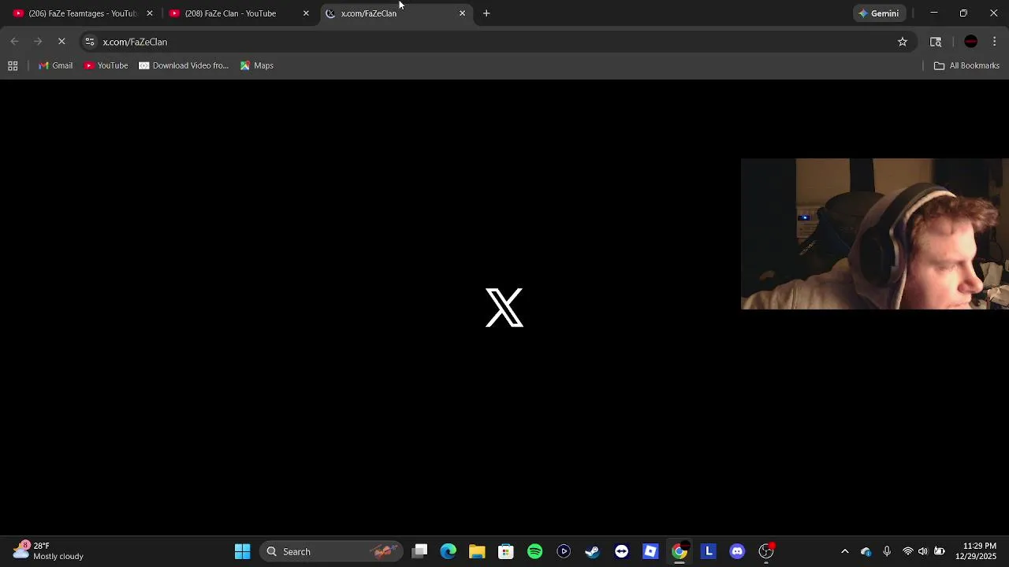1009x567 pixels.
Task: Bookmark this page with the star icon
Action: (x=903, y=42)
